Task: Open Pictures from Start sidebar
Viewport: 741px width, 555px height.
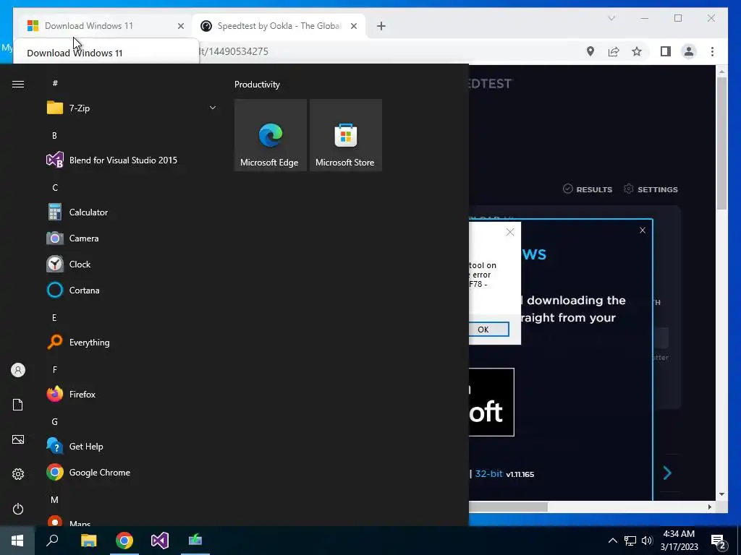Action: (18, 439)
